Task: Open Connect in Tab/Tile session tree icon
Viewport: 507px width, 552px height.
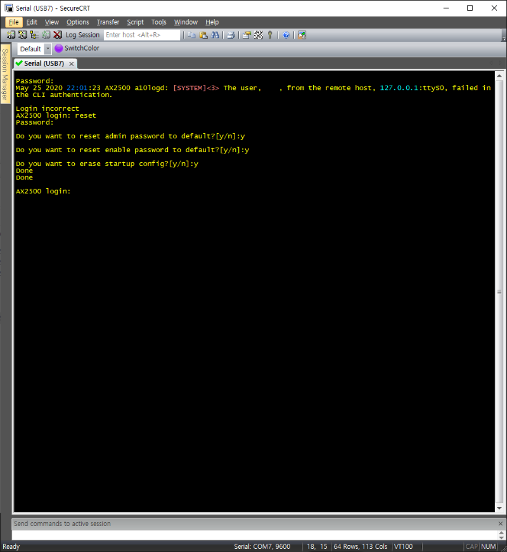Action: click(x=34, y=35)
